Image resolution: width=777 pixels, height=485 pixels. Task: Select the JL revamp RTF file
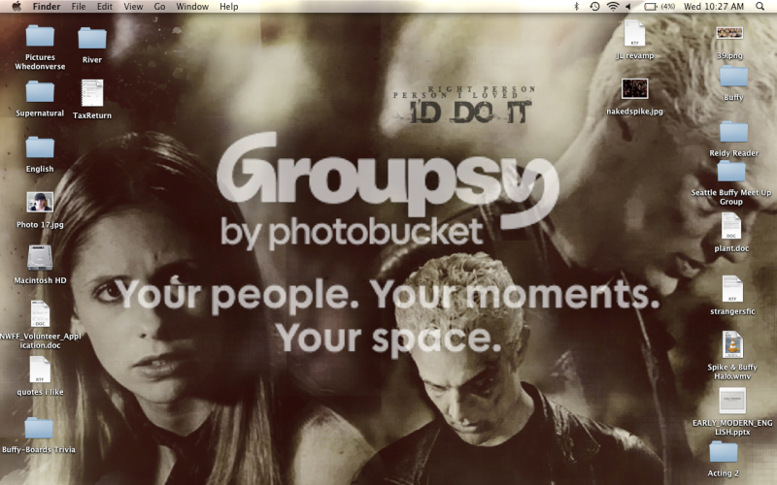click(635, 33)
